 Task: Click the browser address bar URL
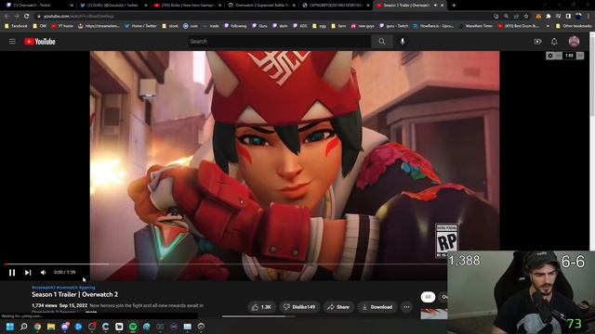click(78, 17)
